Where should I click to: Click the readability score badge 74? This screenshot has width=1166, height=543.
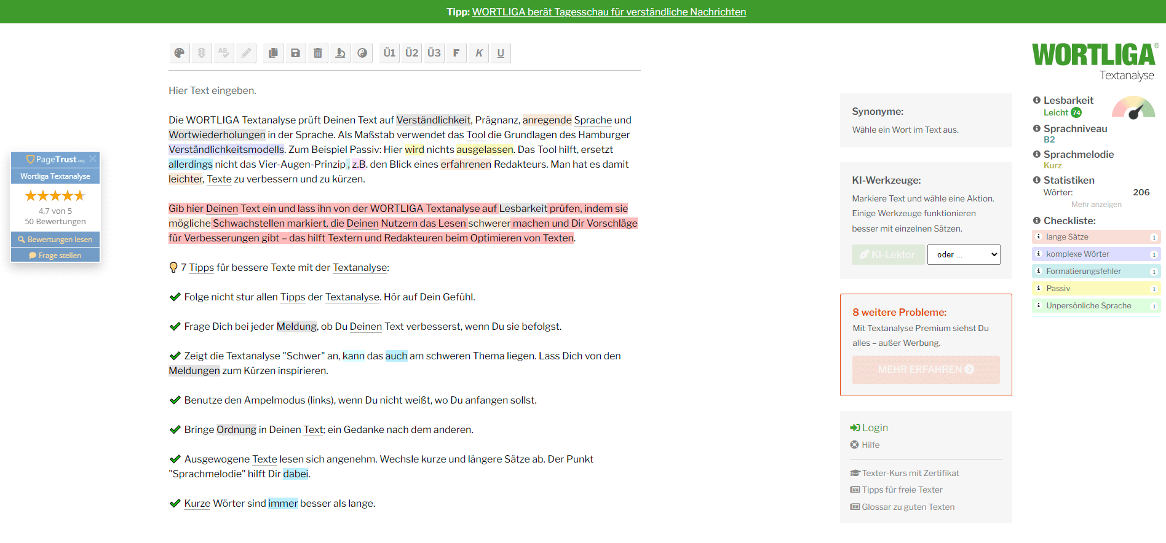[x=1076, y=112]
